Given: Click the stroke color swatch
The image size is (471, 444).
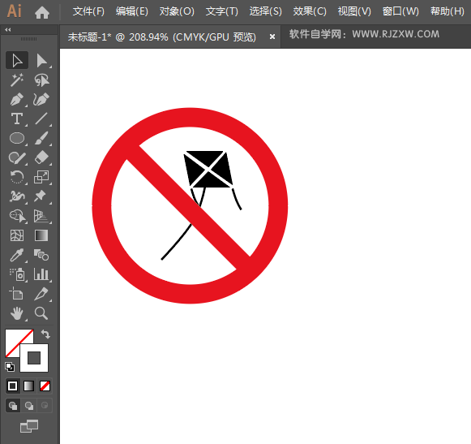Looking at the screenshot, I should pos(34,358).
